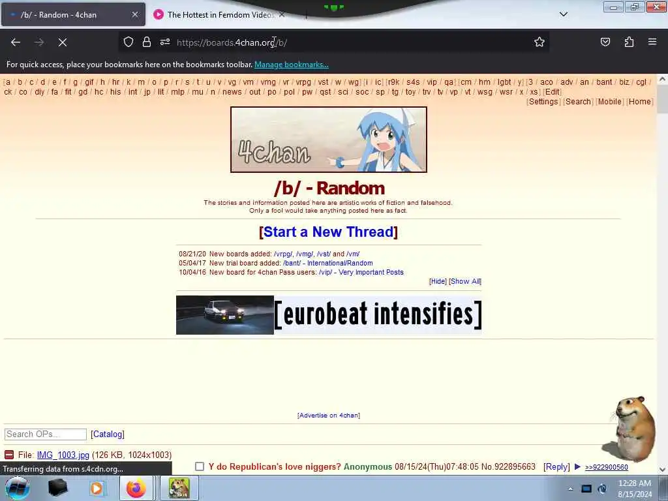Launch the media player taskbar icon
This screenshot has height=501, width=668.
97,488
